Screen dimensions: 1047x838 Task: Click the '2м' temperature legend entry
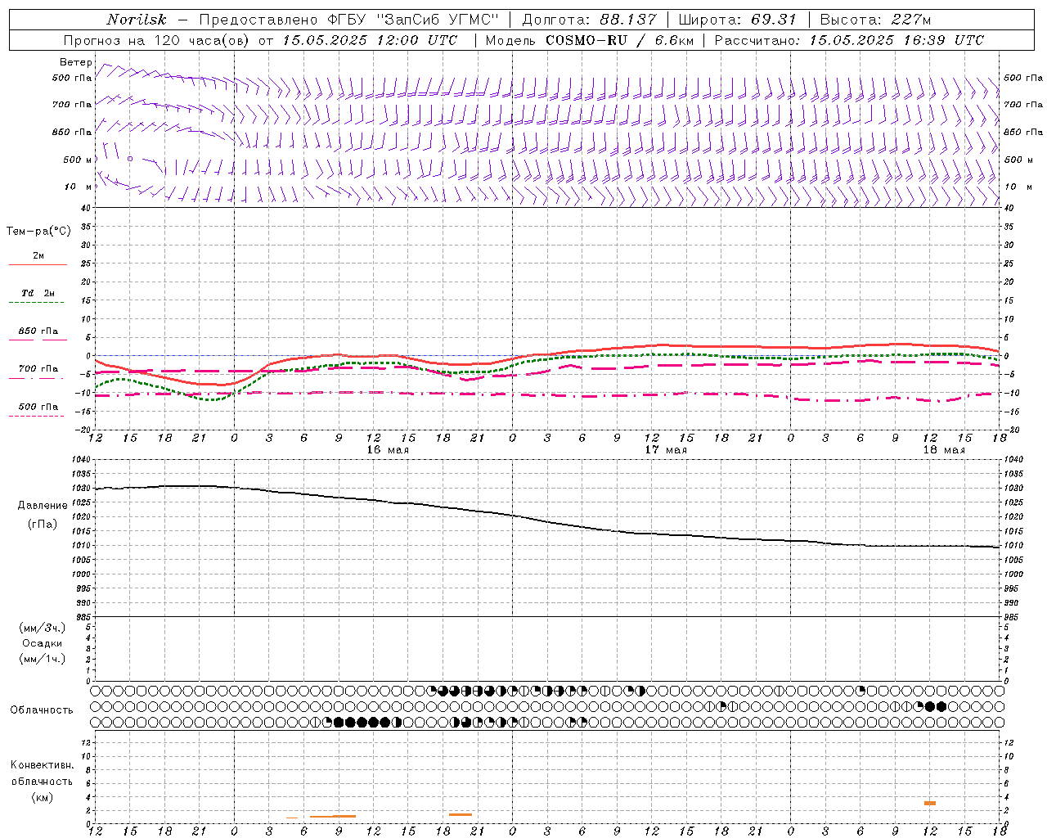38,256
